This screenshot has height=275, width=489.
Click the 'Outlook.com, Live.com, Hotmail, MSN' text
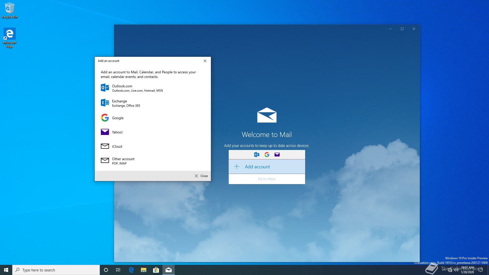138,91
